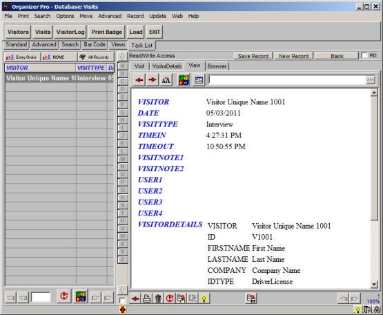Click the left hand pointer icon at bottom right
The image size is (383, 315).
[x=343, y=299]
